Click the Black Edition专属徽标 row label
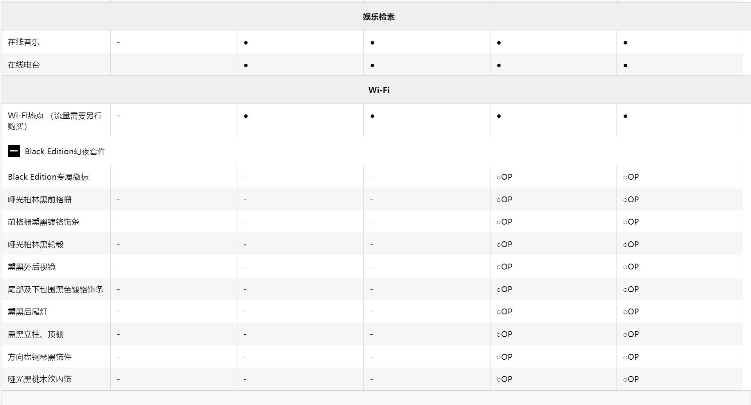The width and height of the screenshot is (751, 405). click(48, 177)
